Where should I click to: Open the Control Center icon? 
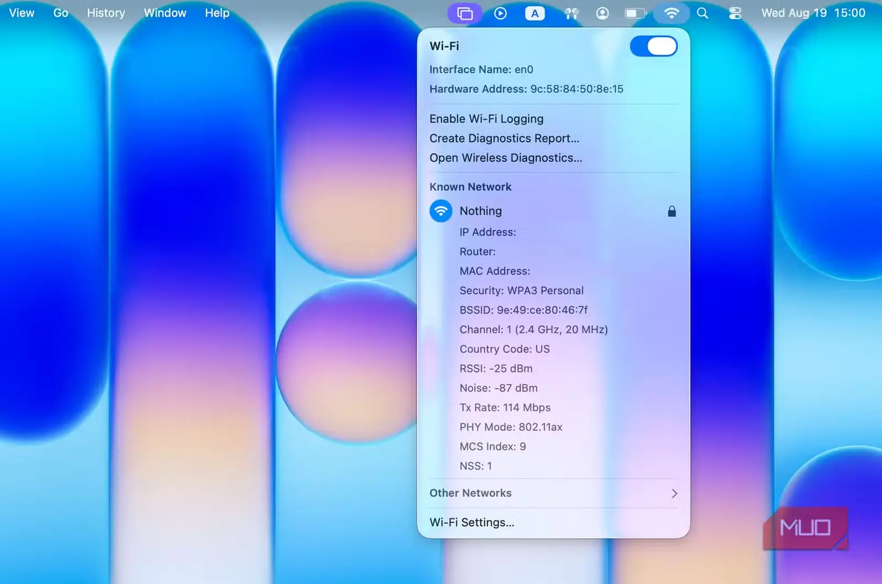pyautogui.click(x=735, y=13)
